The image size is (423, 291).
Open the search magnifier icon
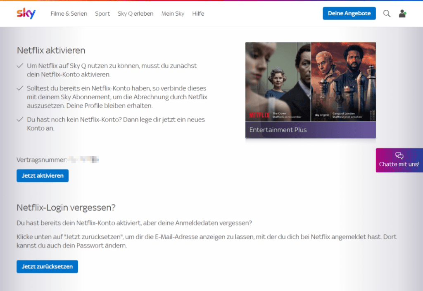[387, 13]
